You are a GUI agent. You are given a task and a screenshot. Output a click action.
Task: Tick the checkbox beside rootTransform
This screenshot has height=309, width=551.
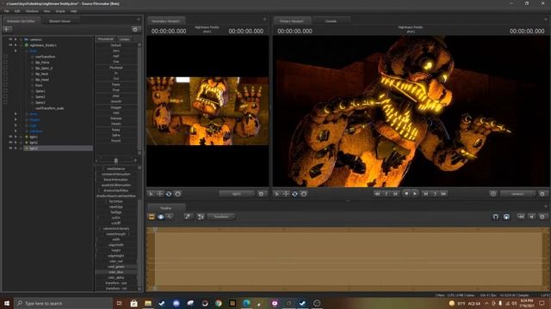(5, 57)
